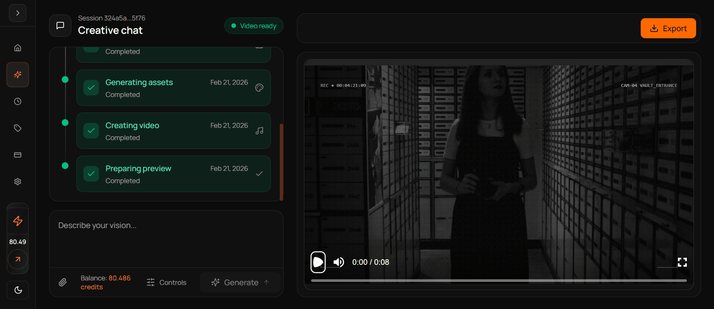Click the Export button

[668, 28]
